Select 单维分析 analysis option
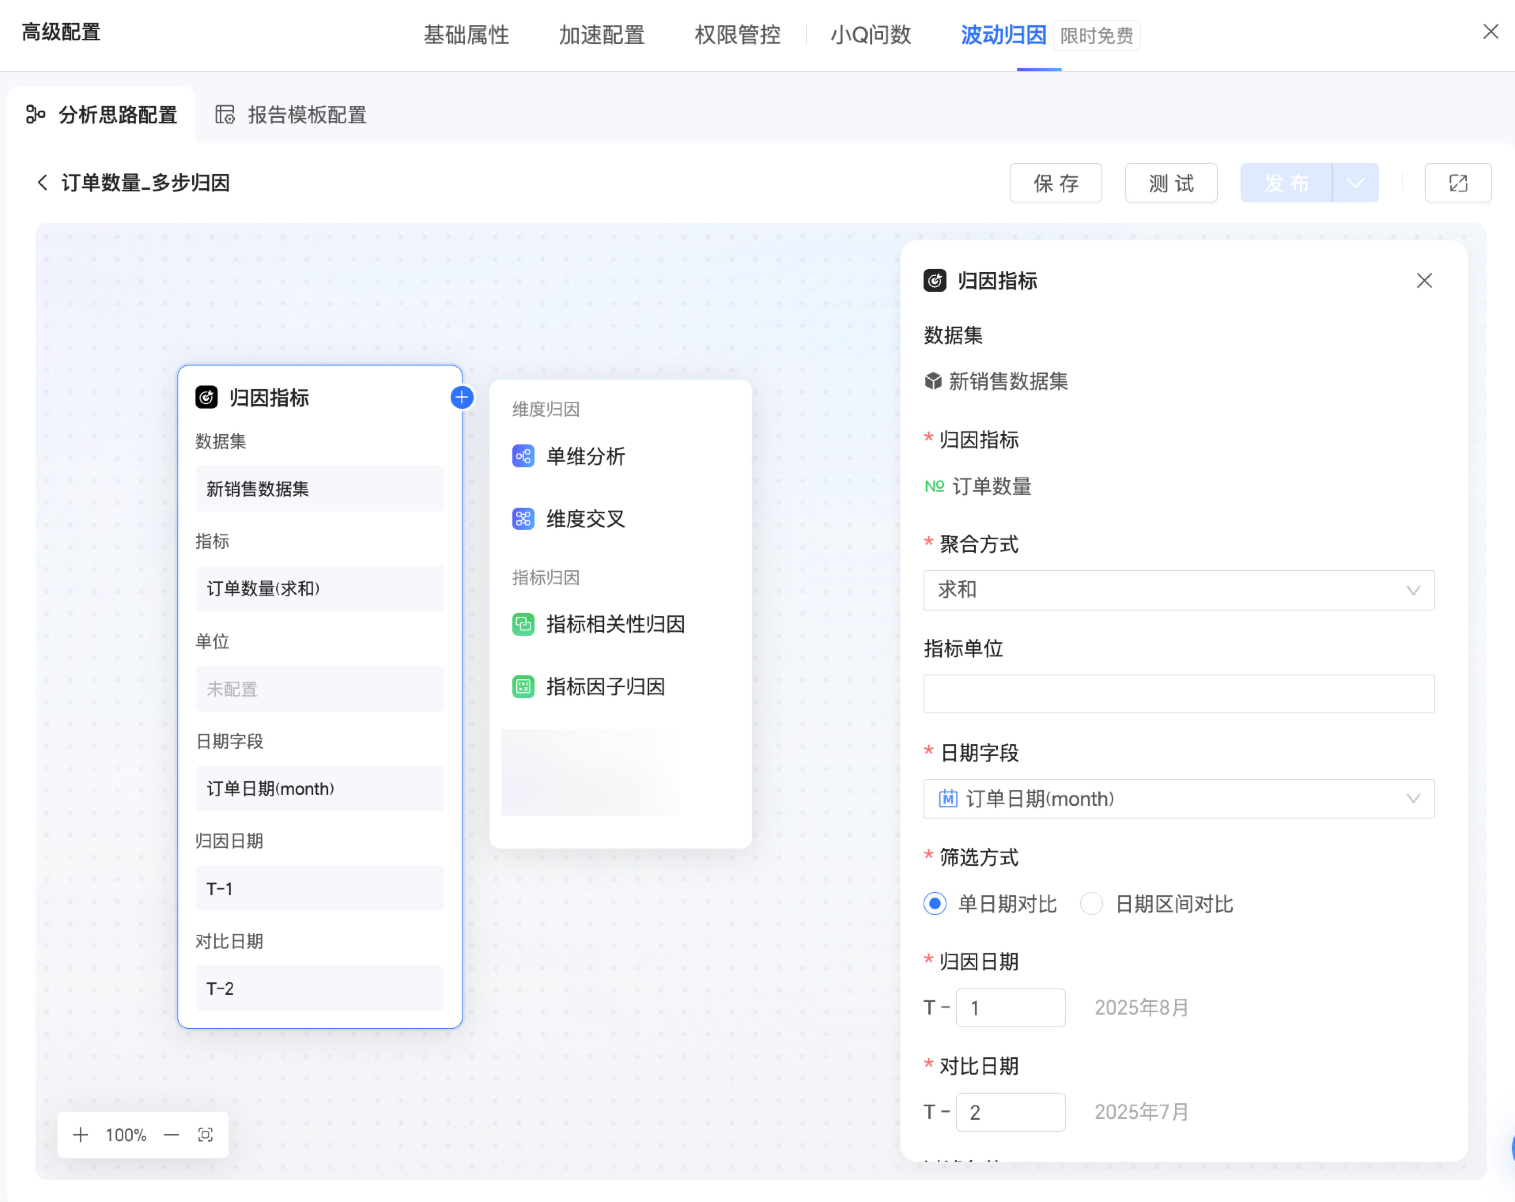Viewport: 1515px width, 1202px height. click(585, 456)
